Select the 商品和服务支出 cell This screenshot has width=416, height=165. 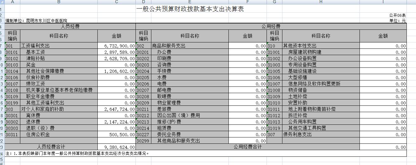click(190, 46)
